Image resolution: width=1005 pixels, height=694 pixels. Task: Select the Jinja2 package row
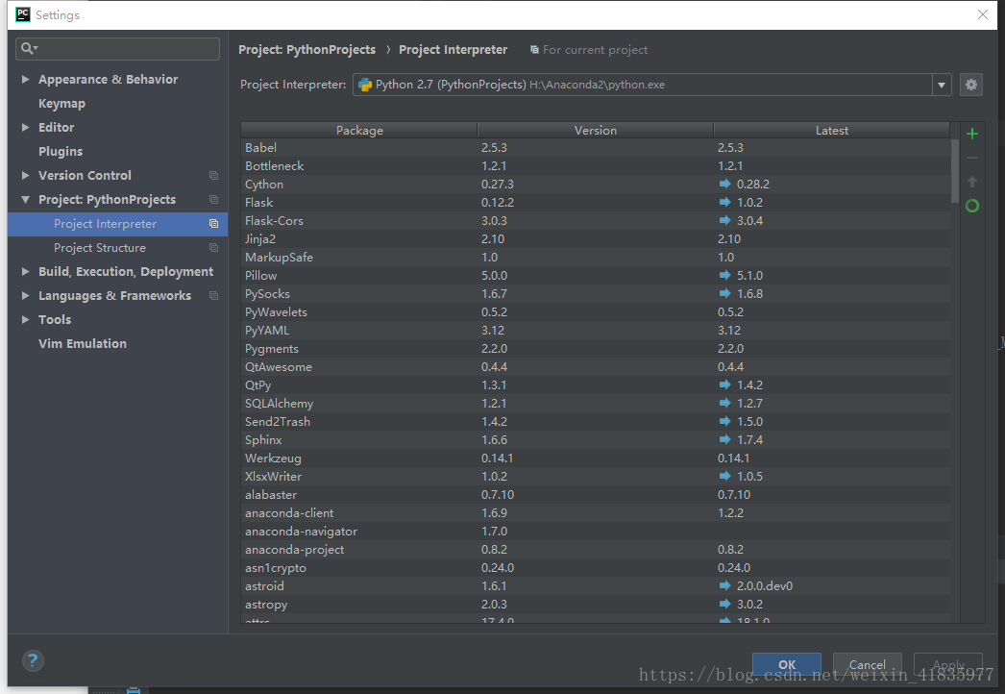coord(596,238)
